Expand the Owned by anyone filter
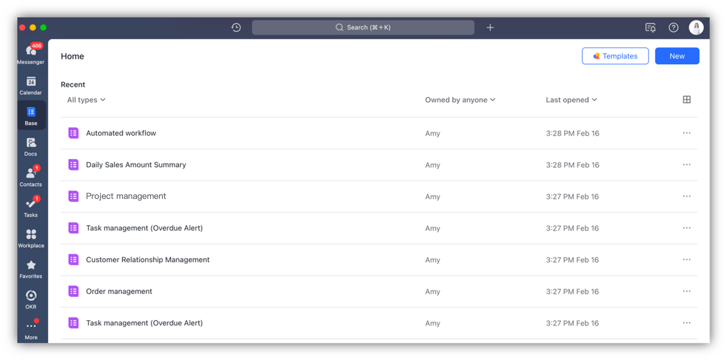The image size is (727, 360). pyautogui.click(x=460, y=100)
